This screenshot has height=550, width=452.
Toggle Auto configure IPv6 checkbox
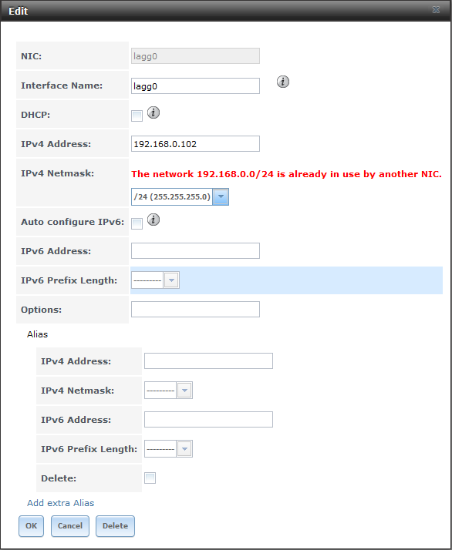click(x=137, y=223)
